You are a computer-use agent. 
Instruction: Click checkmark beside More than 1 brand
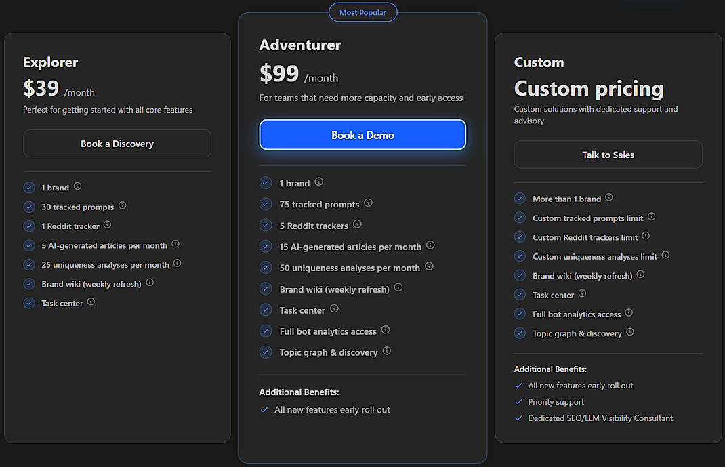(520, 199)
